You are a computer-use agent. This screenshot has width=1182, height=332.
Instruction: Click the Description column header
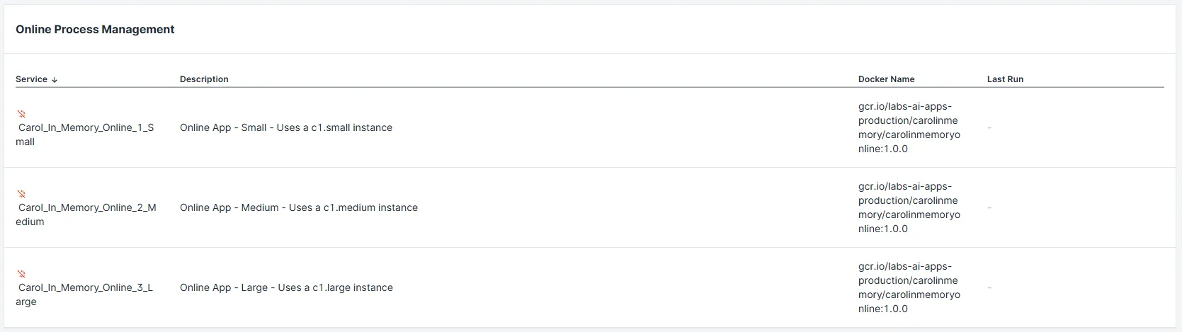pyautogui.click(x=204, y=79)
